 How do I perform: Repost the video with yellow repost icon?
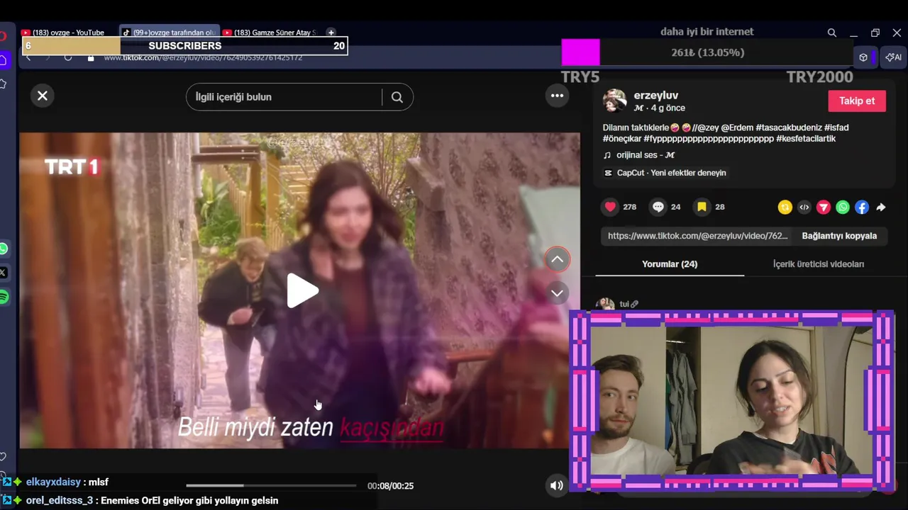785,207
